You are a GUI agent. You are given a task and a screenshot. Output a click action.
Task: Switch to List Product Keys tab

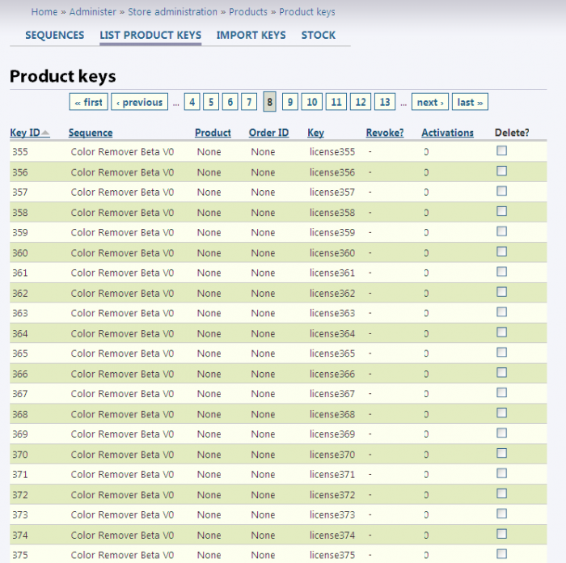pyautogui.click(x=150, y=35)
